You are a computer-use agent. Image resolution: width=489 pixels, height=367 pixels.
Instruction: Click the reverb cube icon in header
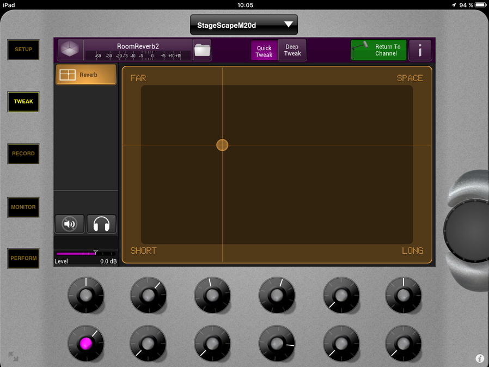[x=69, y=50]
